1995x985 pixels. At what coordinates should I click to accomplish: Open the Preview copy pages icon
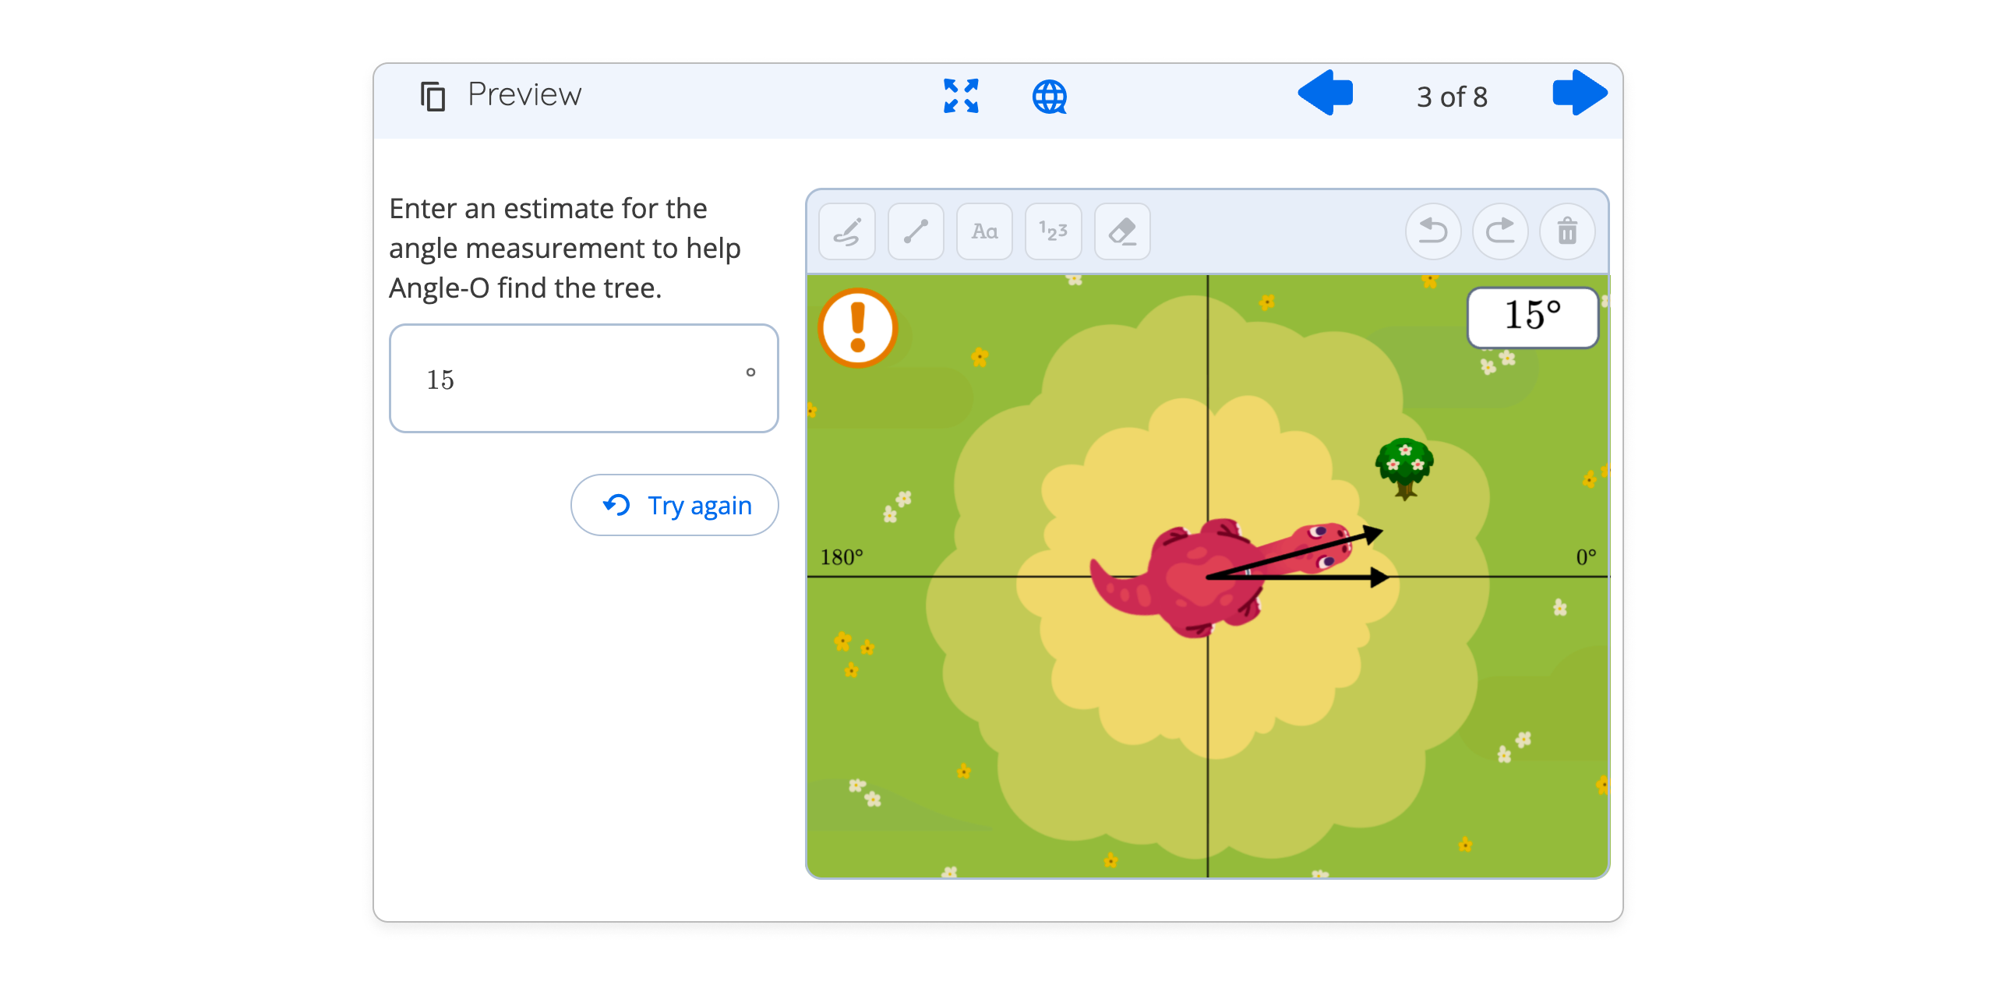coord(433,96)
